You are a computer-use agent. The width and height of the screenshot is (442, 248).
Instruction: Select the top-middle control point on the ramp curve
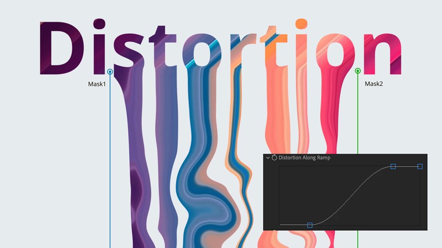point(393,167)
